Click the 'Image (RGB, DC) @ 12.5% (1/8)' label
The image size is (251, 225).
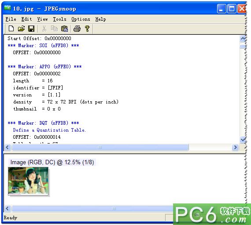(52, 162)
